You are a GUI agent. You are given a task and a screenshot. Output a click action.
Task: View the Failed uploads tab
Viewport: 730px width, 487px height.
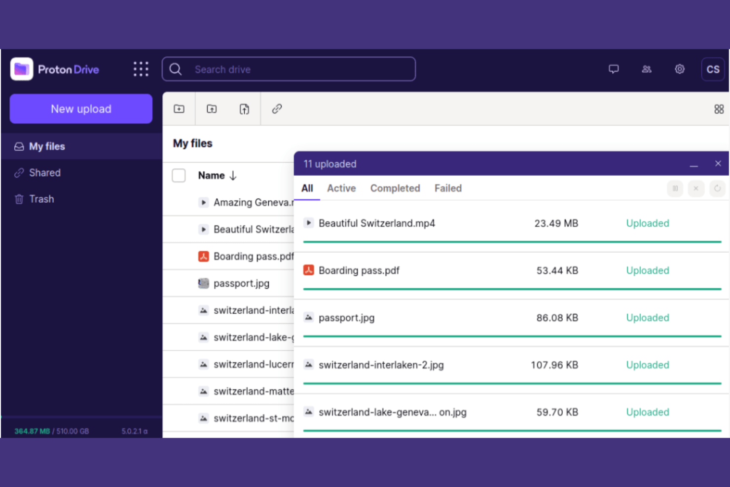(447, 188)
